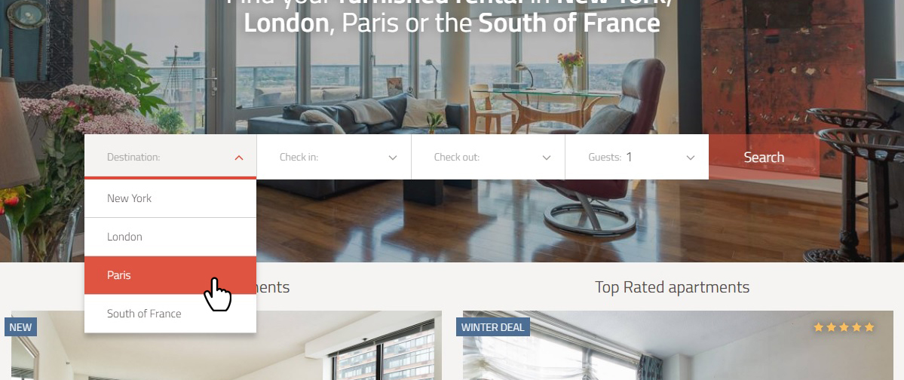Choose London in the destination list
Viewport: 904px width, 380px height.
(170, 237)
